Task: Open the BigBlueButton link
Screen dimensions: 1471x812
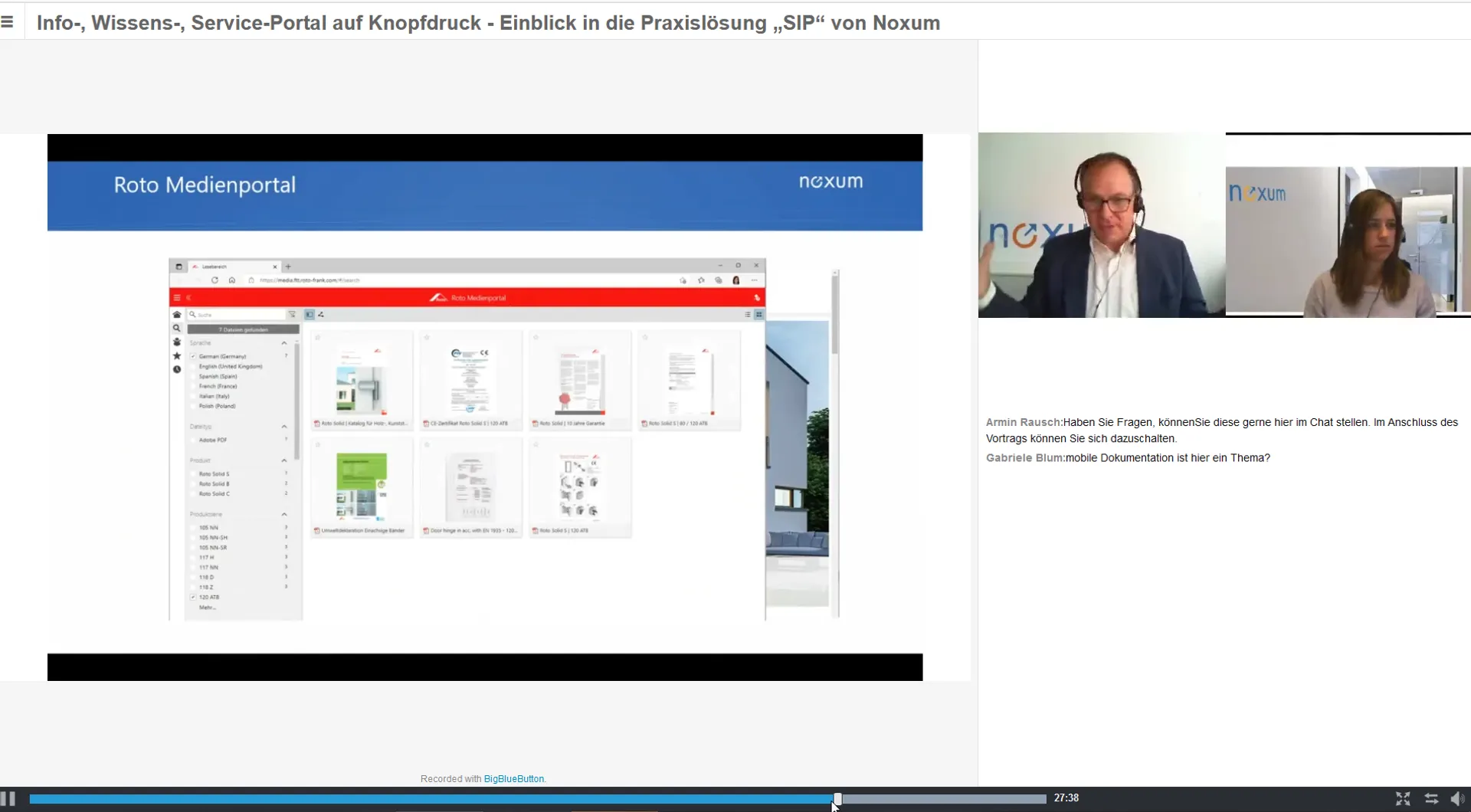Action: (513, 779)
